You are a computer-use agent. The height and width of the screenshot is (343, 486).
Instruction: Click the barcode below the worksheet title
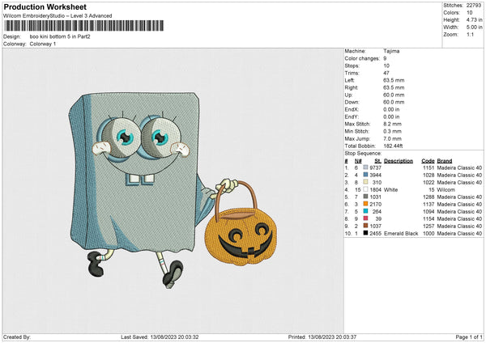(x=84, y=26)
